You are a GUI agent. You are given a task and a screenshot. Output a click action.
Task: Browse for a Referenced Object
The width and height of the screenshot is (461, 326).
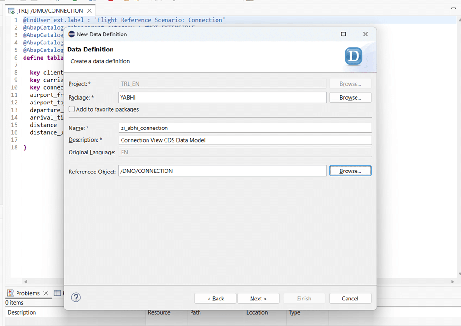tap(350, 171)
